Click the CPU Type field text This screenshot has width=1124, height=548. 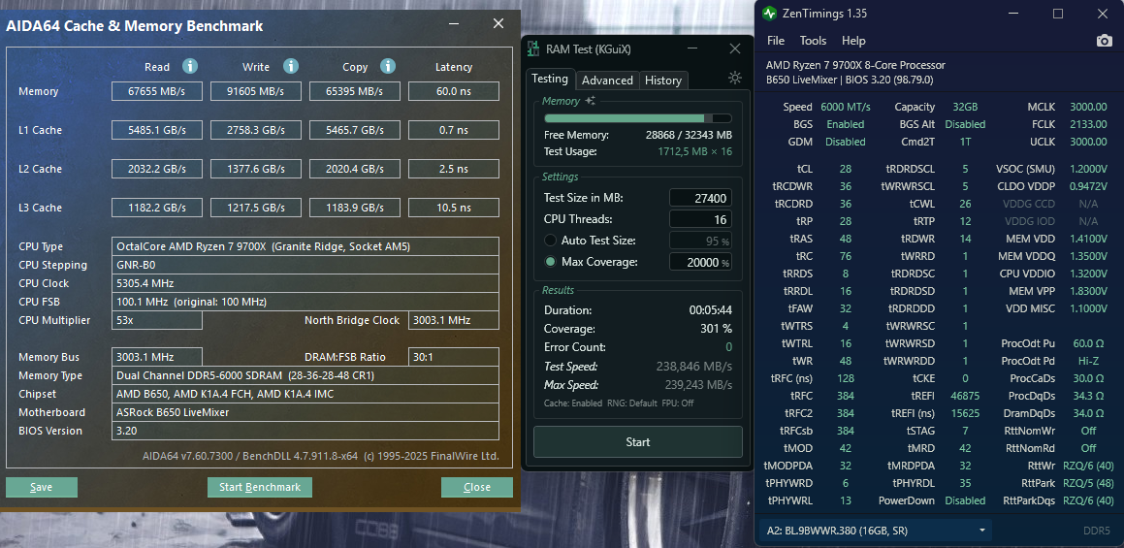[x=305, y=246]
